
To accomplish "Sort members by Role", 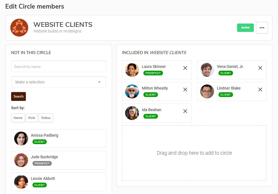I will click(x=32, y=118).
